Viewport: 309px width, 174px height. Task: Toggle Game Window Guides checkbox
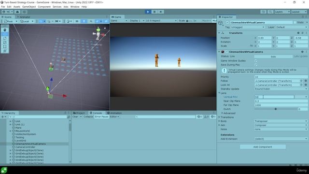tap(256, 60)
